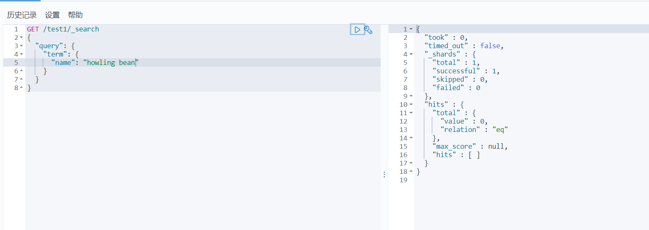The width and height of the screenshot is (649, 230).
Task: Open the 设置 menu
Action: tap(52, 15)
